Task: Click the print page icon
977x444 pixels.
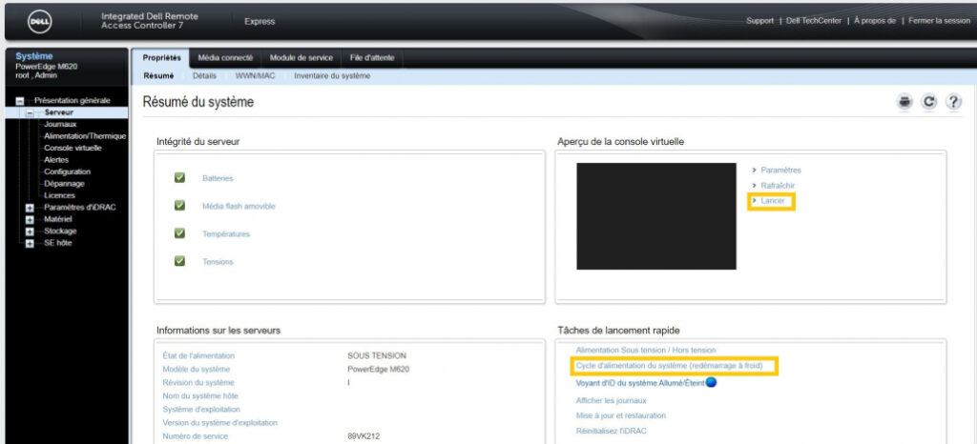Action: (904, 102)
